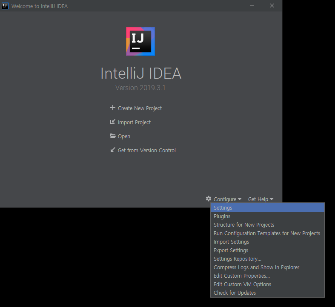Click Check for Updates
Image resolution: width=335 pixels, height=307 pixels.
(267, 293)
